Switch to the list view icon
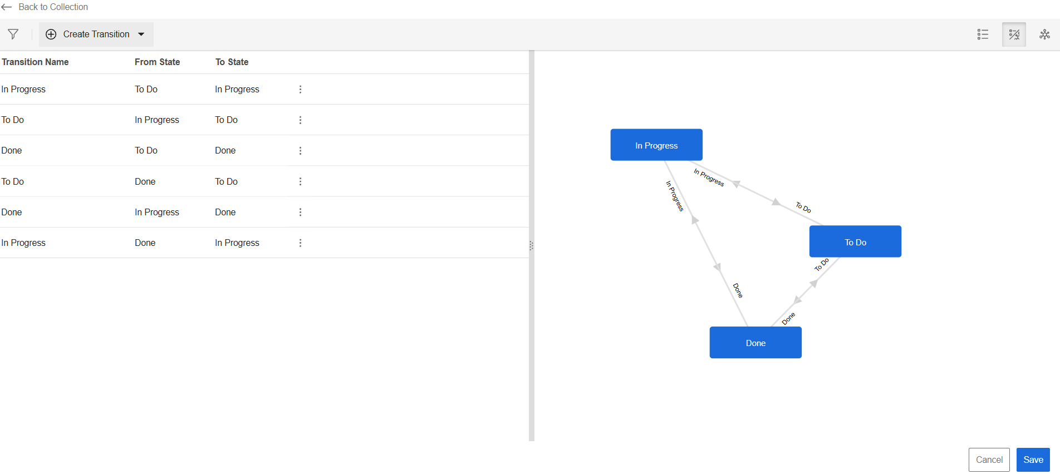The image size is (1060, 474). (983, 34)
